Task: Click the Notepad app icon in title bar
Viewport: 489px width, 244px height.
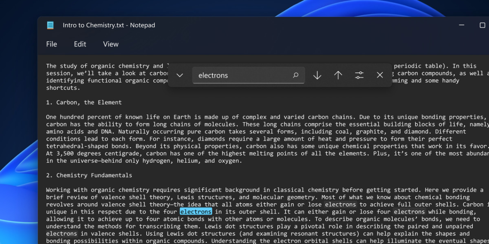Action: coord(50,25)
